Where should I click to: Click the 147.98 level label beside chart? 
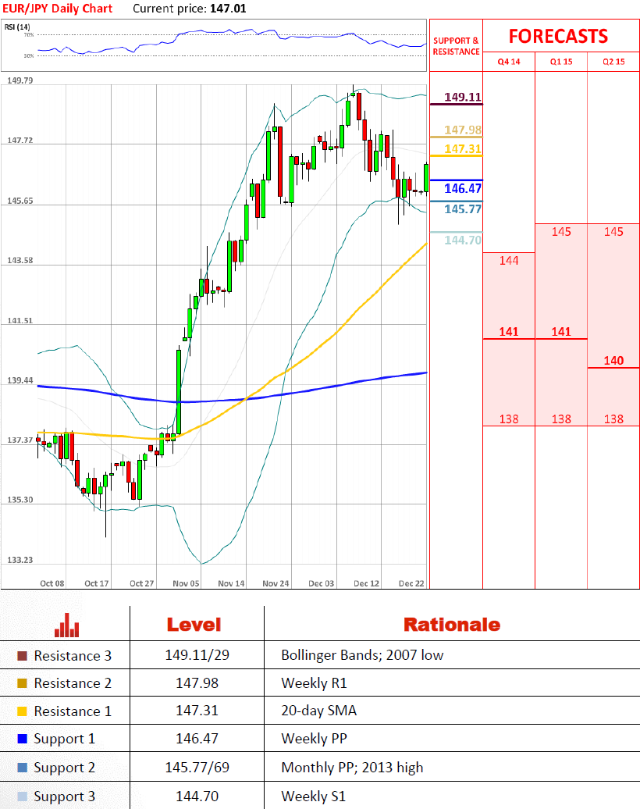coord(463,130)
